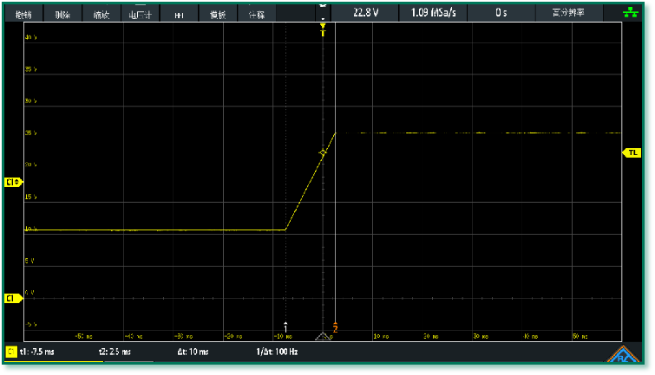Click the 高分辨率 acquisition mode button
Viewport: 655px width, 375px height.
569,13
